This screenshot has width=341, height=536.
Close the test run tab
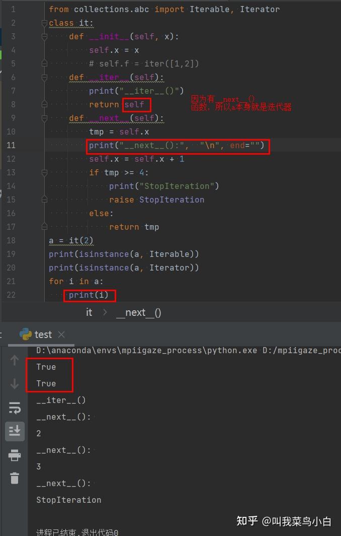61,334
